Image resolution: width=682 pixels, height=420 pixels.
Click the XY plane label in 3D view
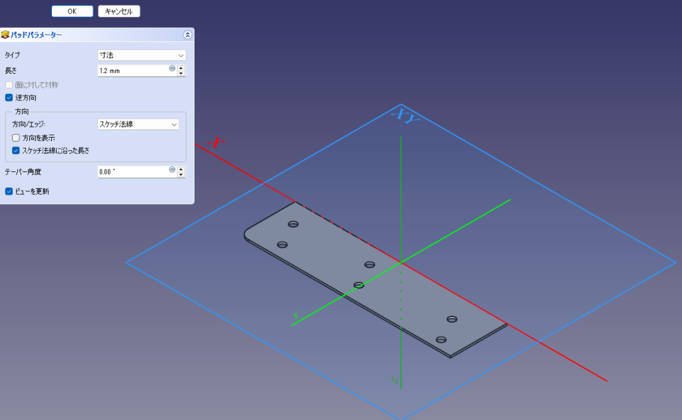click(x=404, y=116)
